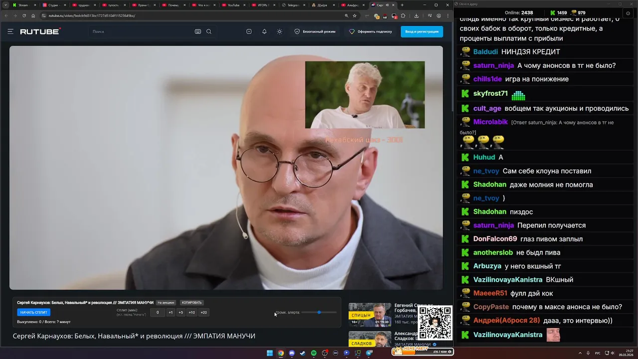Add +1 minute to split
Screen dimensions: 638x359
[170, 313]
